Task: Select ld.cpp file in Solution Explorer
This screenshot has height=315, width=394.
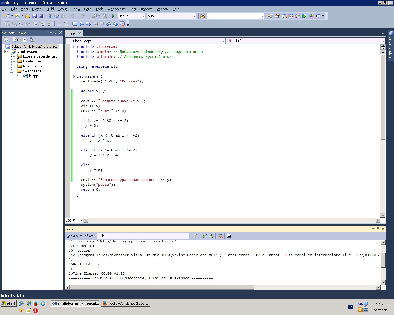Action: tap(33, 76)
